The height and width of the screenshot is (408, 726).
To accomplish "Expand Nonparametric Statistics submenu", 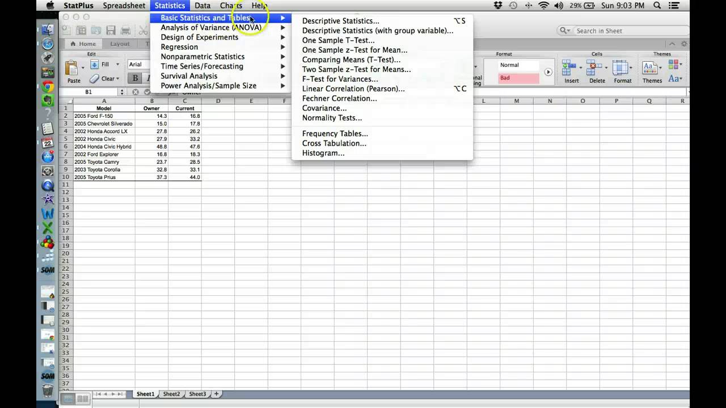I will (x=221, y=57).
